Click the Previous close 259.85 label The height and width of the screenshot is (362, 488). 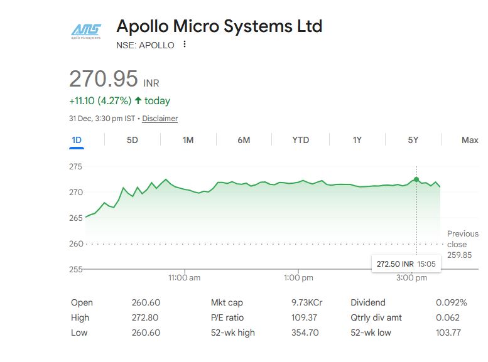tap(462, 244)
